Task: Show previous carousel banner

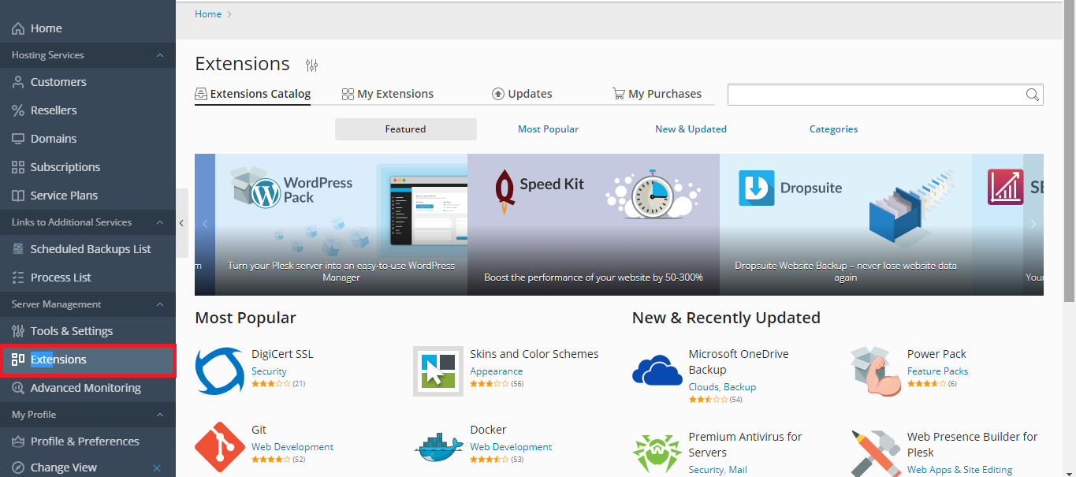Action: click(205, 224)
